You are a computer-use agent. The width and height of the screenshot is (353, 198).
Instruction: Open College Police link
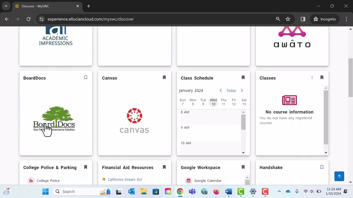[48, 181]
